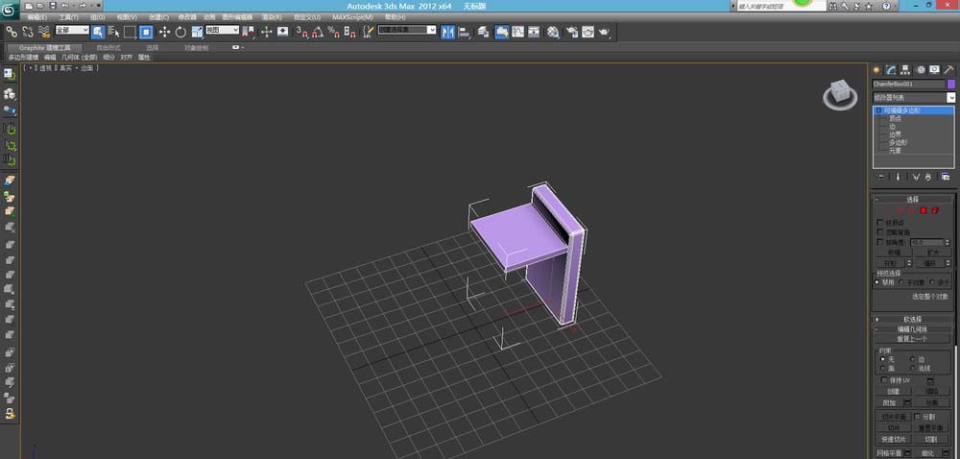Open the Utilities hammer panel tab
The image size is (960, 459).
949,70
